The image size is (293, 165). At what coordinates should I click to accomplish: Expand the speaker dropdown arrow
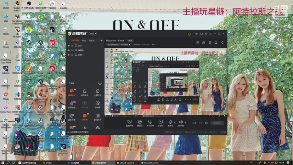[185, 122]
